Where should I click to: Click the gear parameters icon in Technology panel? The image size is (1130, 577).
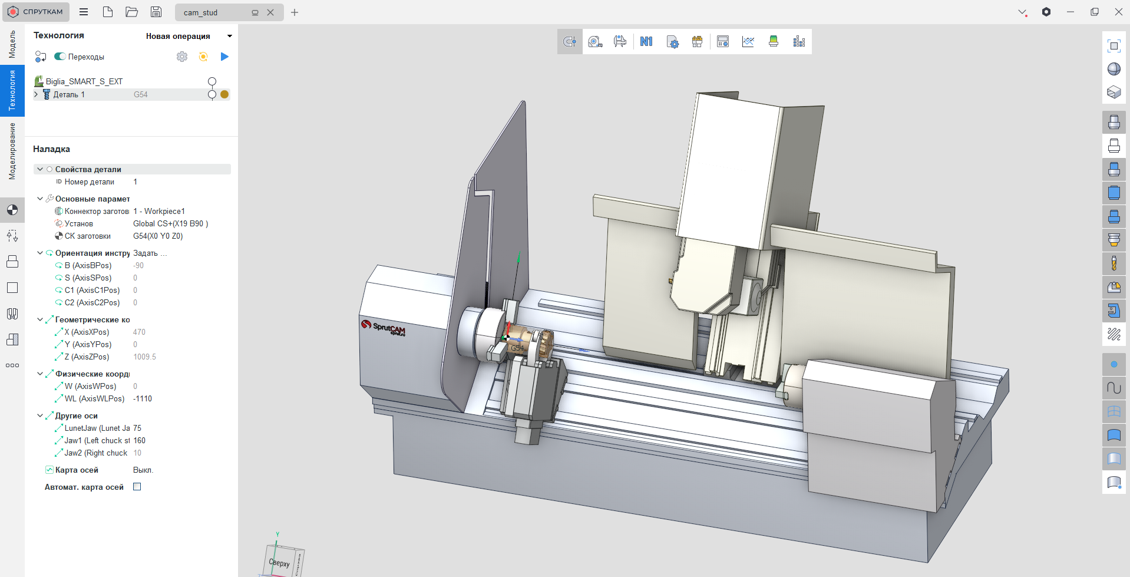(x=182, y=57)
